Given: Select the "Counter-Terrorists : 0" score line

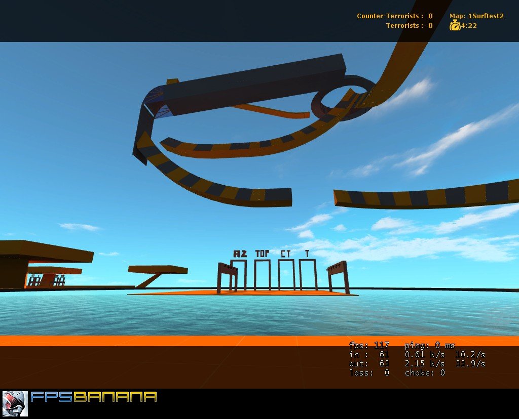Looking at the screenshot, I should tap(394, 16).
